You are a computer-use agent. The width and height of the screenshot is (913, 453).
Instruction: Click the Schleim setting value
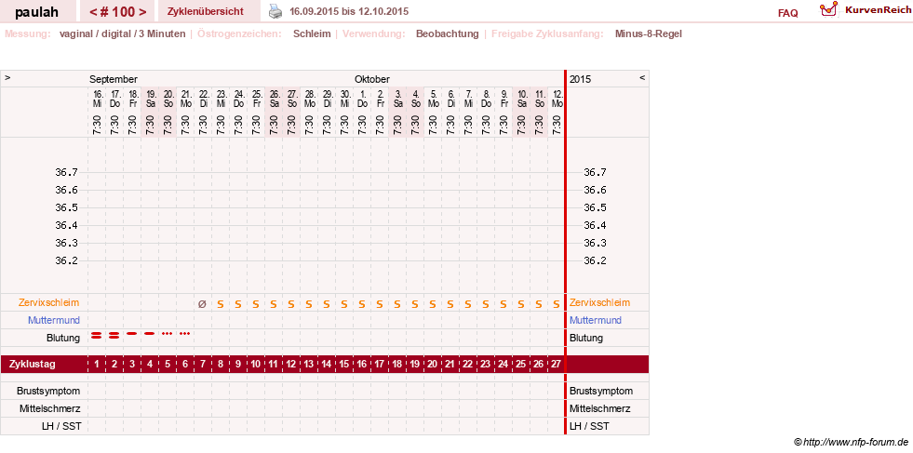click(x=312, y=33)
